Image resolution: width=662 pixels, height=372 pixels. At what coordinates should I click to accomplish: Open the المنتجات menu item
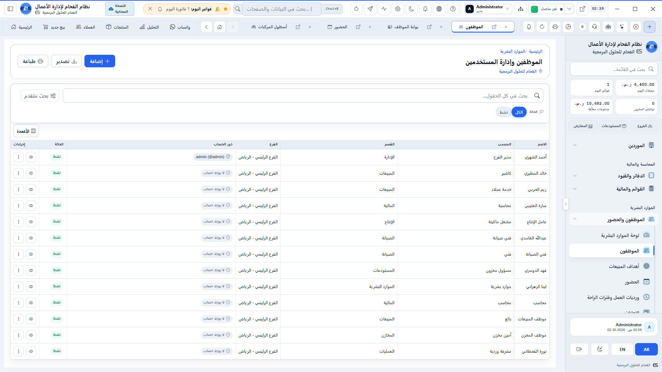(117, 27)
